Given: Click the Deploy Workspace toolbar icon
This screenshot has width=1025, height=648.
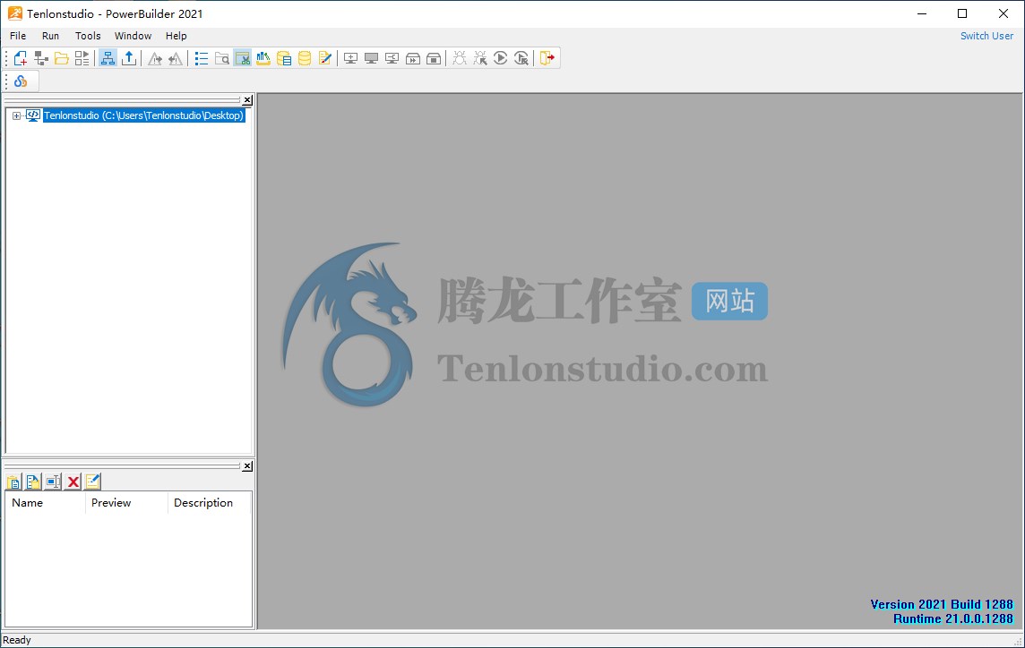Looking at the screenshot, I should click(392, 59).
